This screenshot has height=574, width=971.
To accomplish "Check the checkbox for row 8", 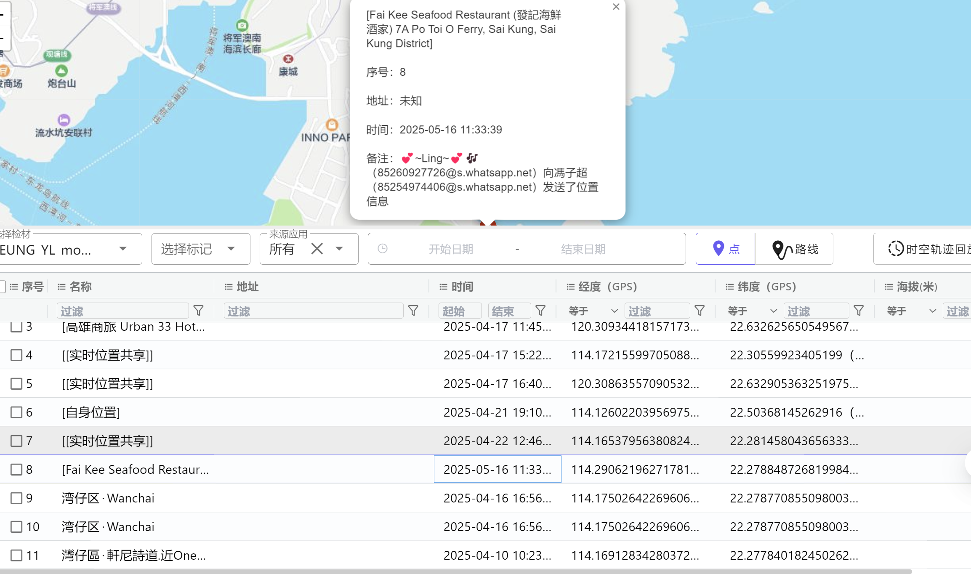I will (x=16, y=469).
